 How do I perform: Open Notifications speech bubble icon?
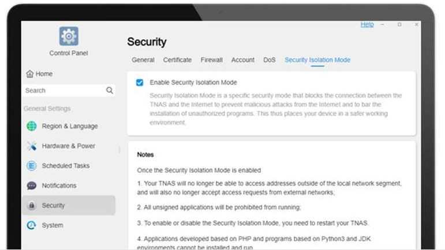point(32,185)
